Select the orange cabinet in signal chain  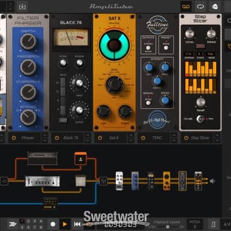[81, 158]
